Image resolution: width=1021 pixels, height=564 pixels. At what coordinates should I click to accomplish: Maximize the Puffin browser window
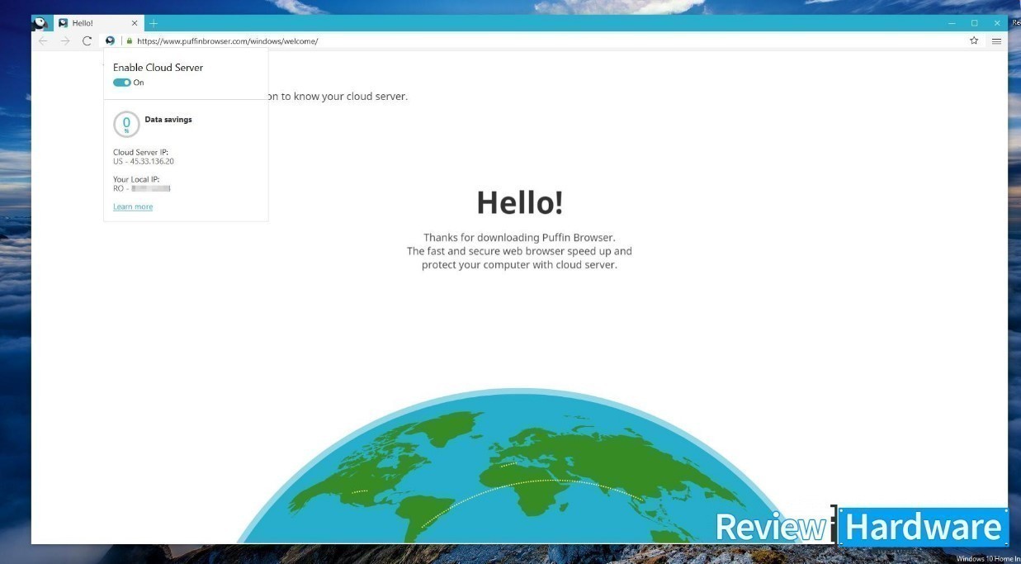974,23
